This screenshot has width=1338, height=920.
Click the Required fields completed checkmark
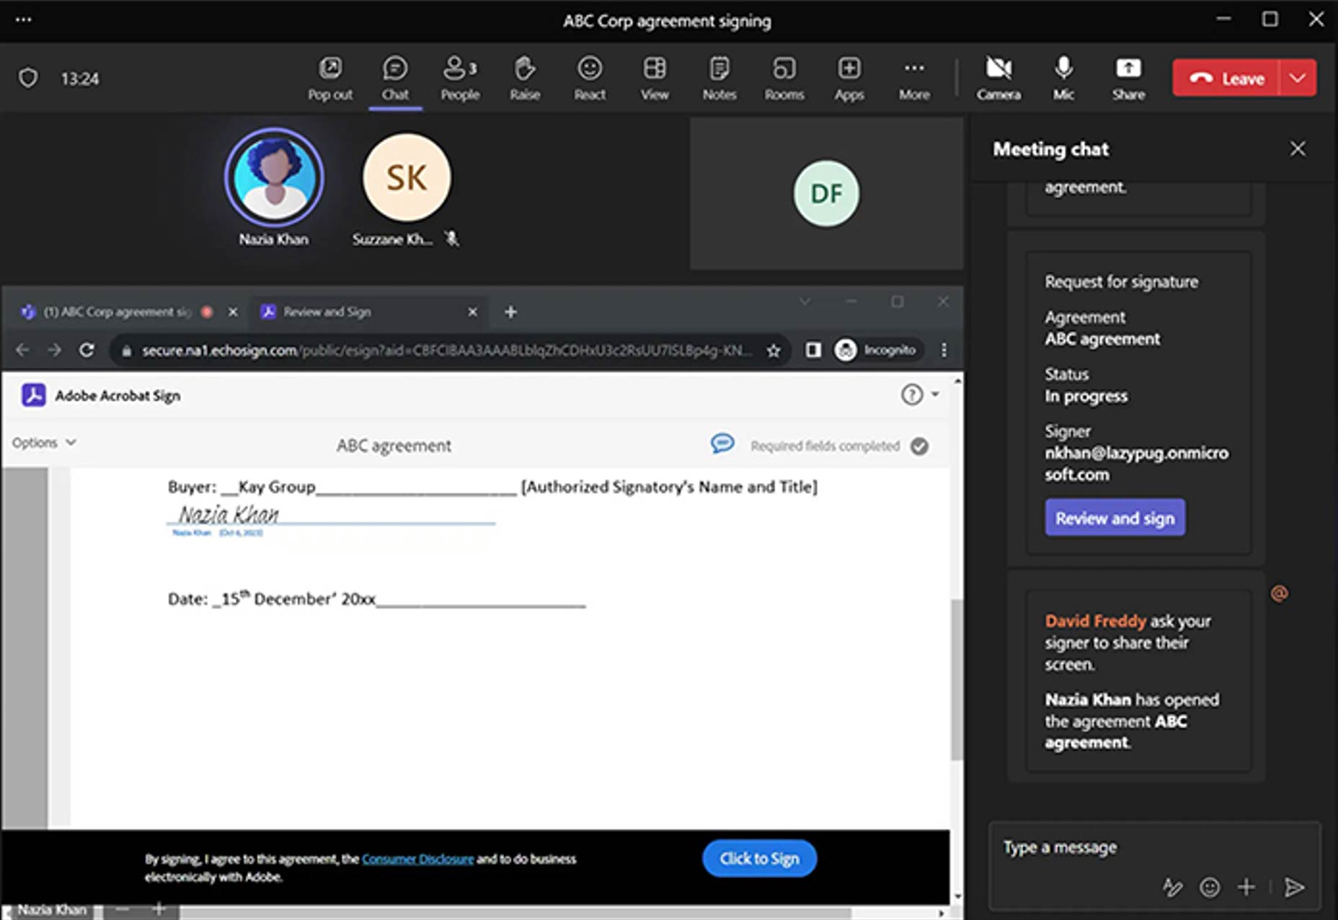point(919,446)
